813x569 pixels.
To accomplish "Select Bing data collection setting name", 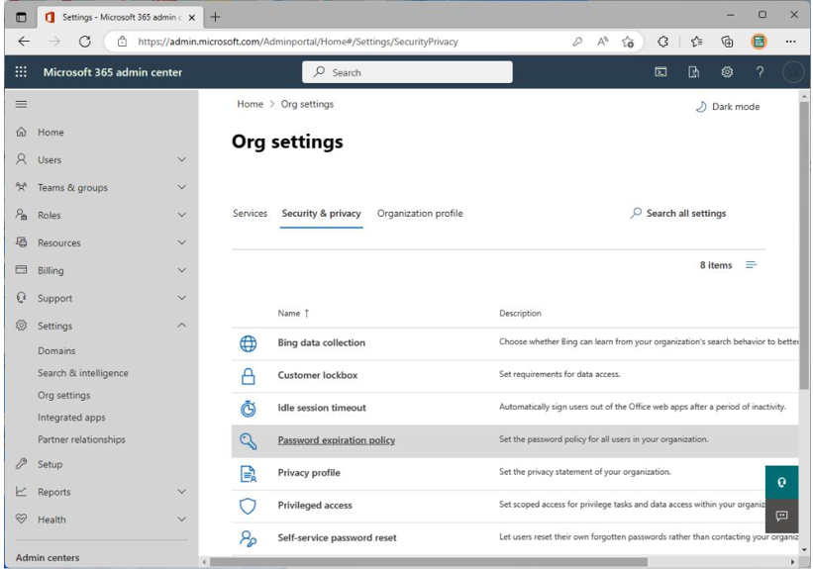I will [322, 342].
